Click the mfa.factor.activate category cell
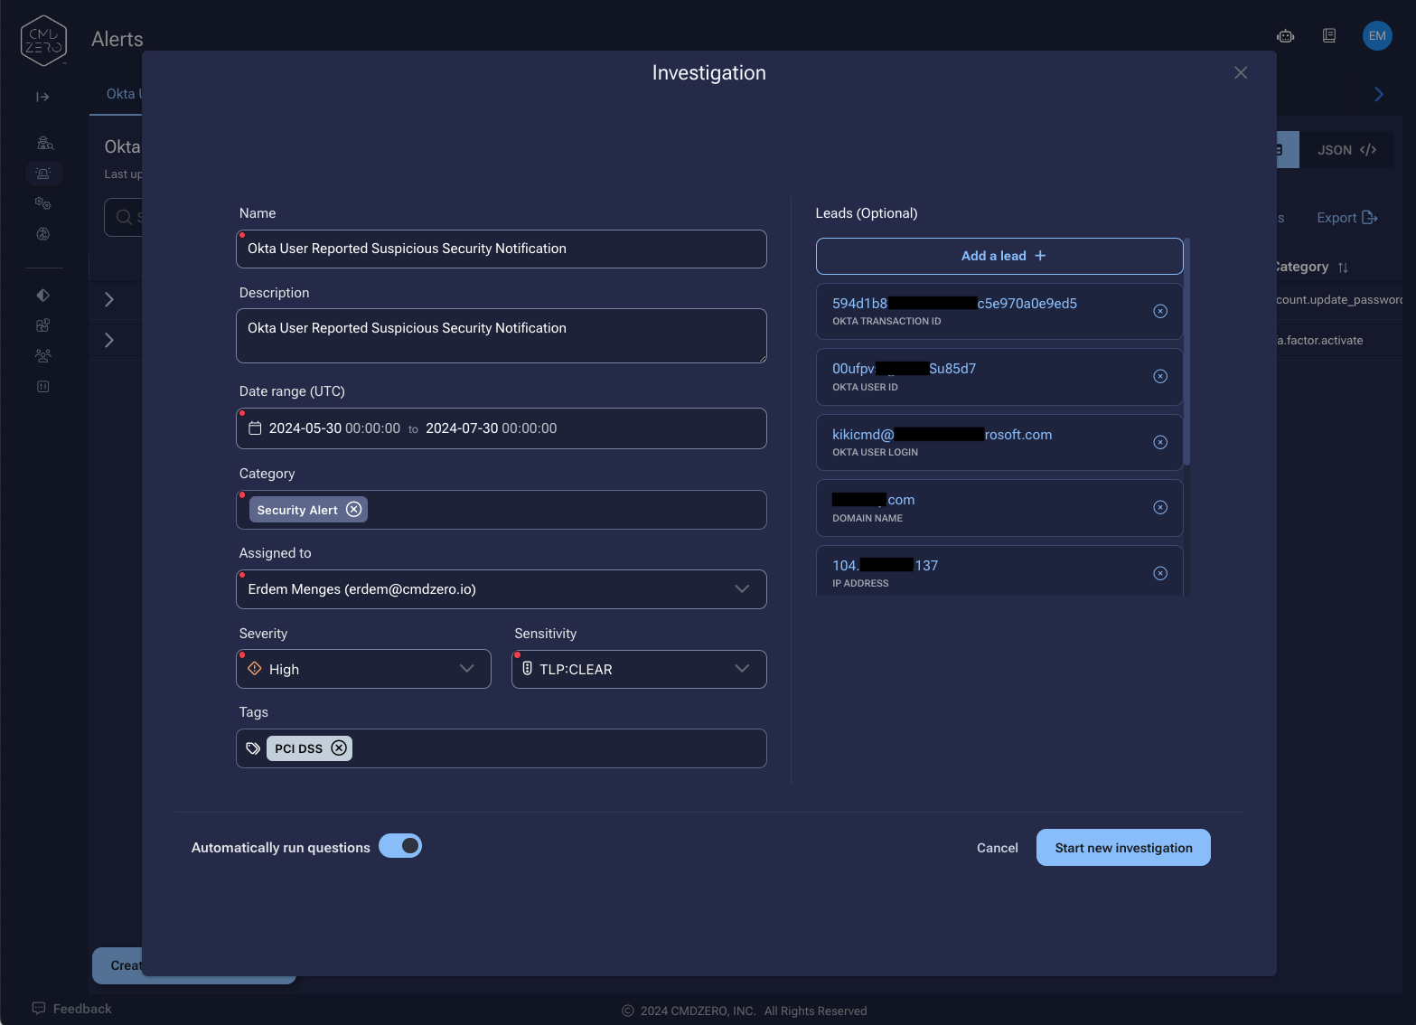The width and height of the screenshot is (1416, 1025). click(1319, 341)
